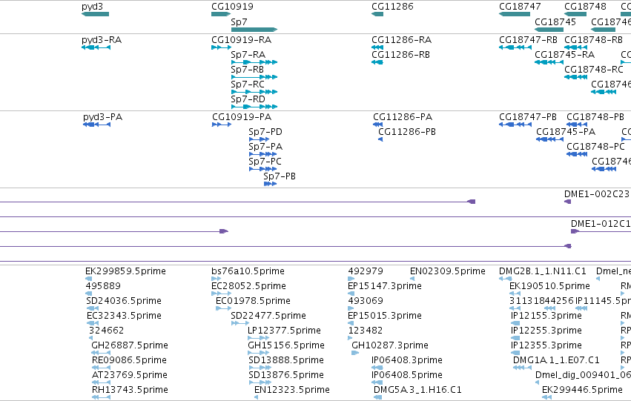This screenshot has height=401, width=631.
Task: Select the EK299446.5prime EST
Action: pyautogui.click(x=547, y=398)
